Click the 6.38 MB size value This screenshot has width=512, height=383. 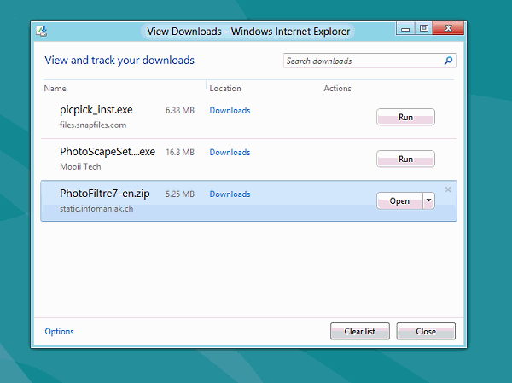180,110
